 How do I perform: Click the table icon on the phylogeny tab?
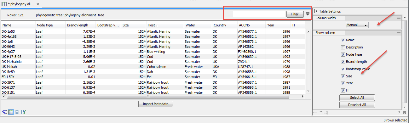coord(4,4)
